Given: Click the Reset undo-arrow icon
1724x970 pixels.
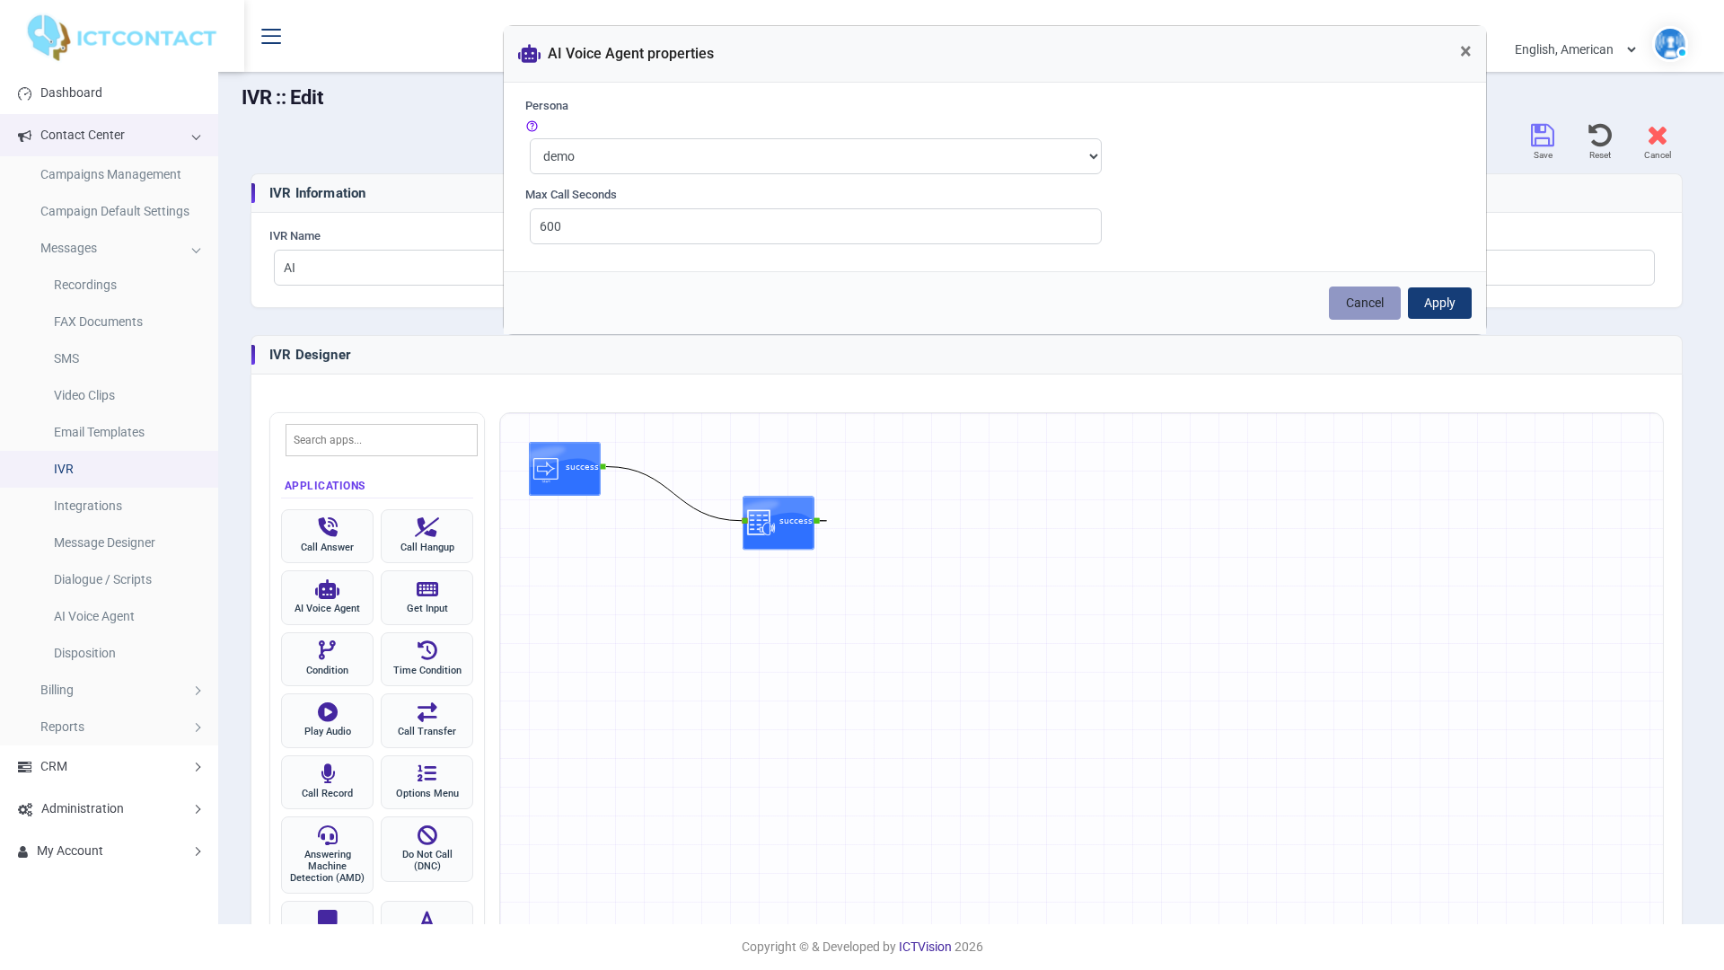Looking at the screenshot, I should pos(1600,136).
